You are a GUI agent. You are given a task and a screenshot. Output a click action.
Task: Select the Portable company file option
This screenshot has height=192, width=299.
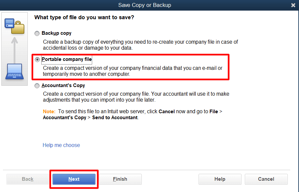coord(37,60)
